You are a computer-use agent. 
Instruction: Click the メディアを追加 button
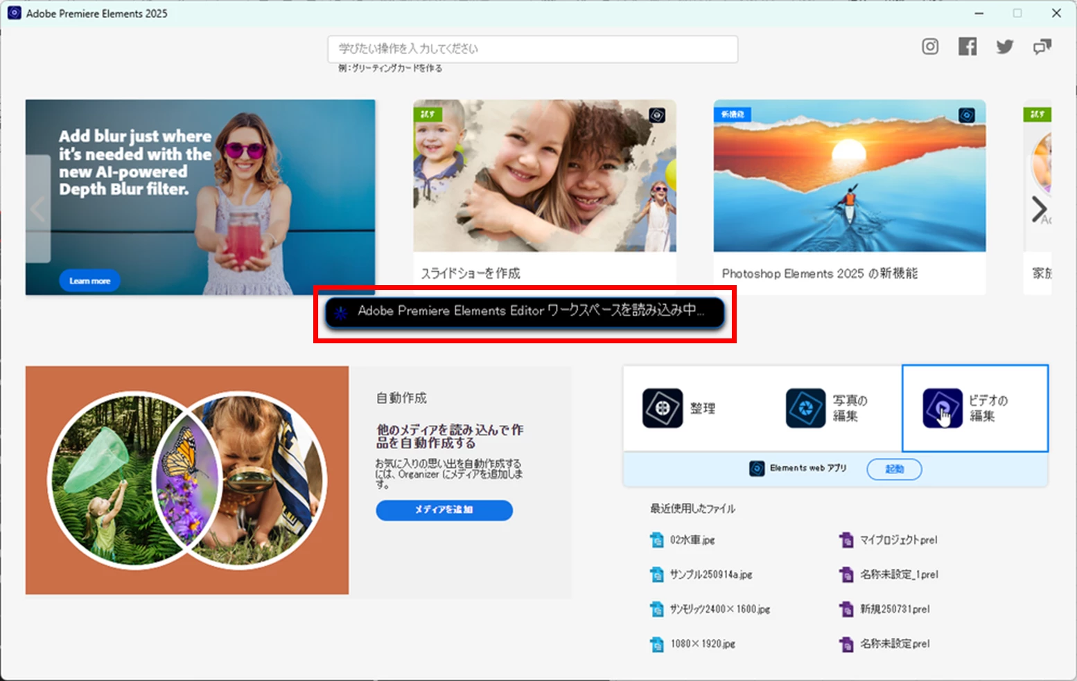click(444, 510)
